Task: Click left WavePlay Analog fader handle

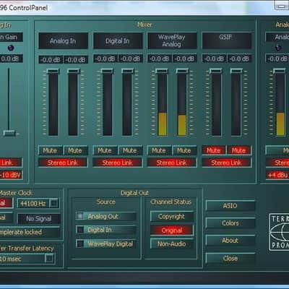Action: 162,71
